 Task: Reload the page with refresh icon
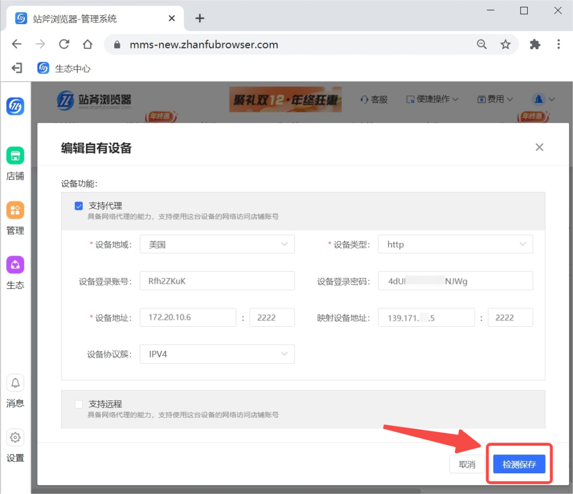[64, 44]
